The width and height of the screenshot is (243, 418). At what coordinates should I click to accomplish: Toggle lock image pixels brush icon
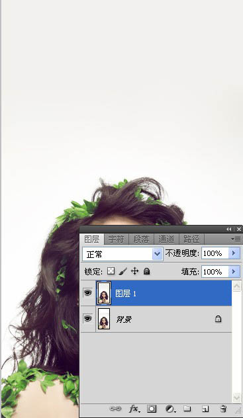123,271
